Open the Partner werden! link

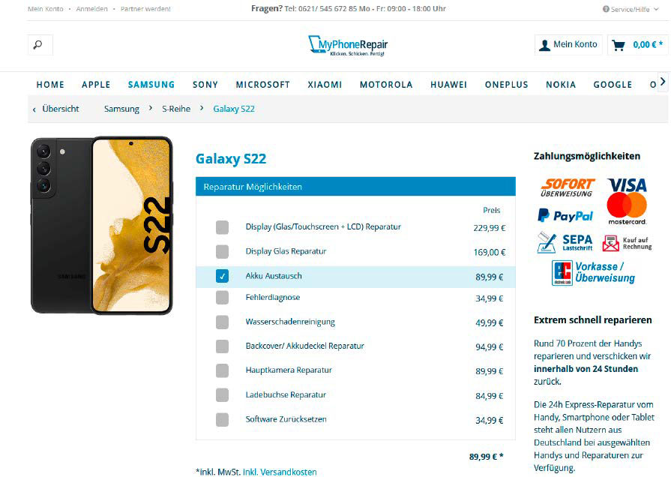pyautogui.click(x=145, y=9)
